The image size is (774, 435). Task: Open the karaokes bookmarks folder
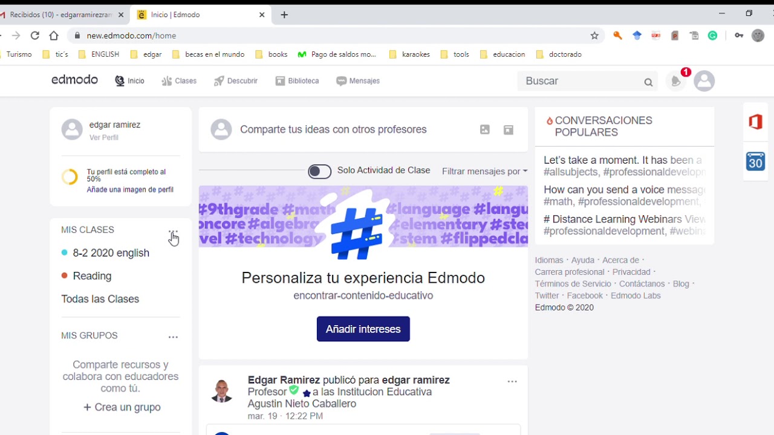tap(409, 54)
